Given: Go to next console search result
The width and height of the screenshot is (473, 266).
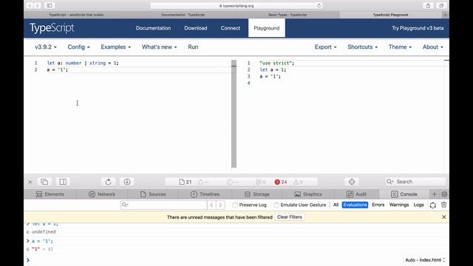Looking at the screenshot, I should (220, 205).
